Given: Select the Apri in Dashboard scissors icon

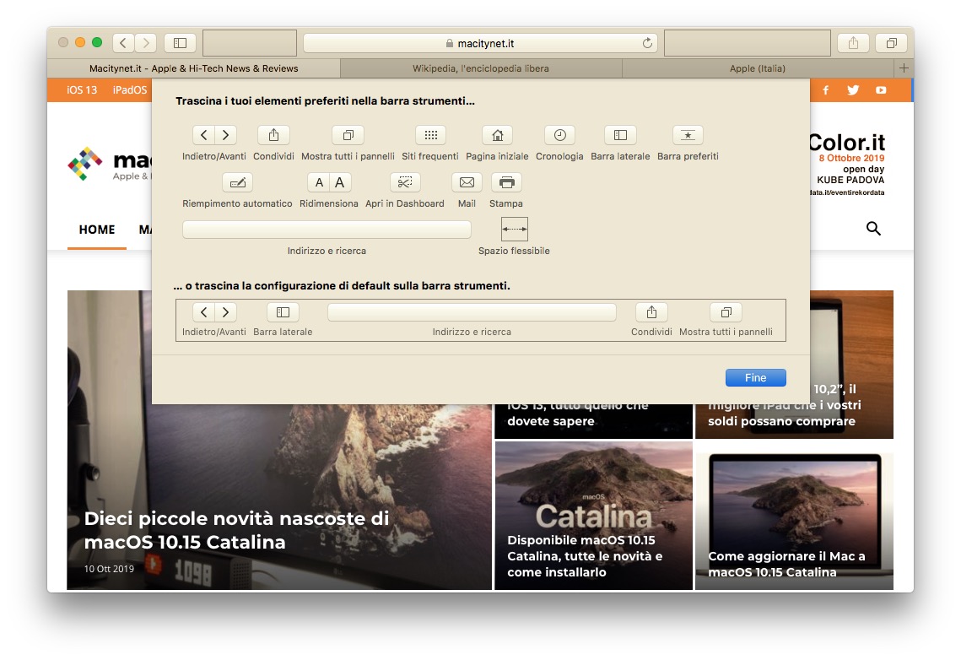Looking at the screenshot, I should (405, 182).
